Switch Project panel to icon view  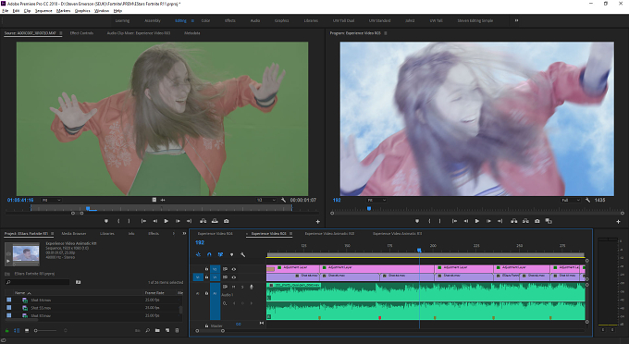point(27,330)
